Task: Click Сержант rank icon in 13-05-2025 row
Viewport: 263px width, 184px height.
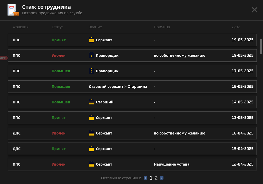Action: (x=91, y=118)
